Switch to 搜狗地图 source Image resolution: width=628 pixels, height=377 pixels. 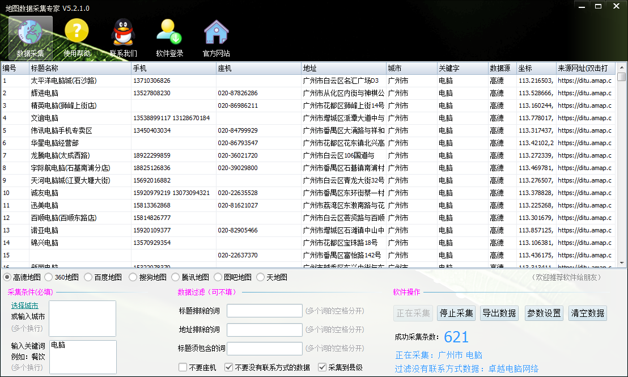coord(133,277)
